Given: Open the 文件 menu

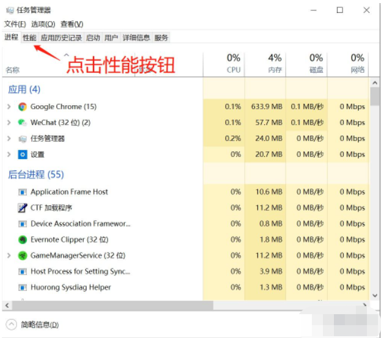Looking at the screenshot, I should point(15,24).
